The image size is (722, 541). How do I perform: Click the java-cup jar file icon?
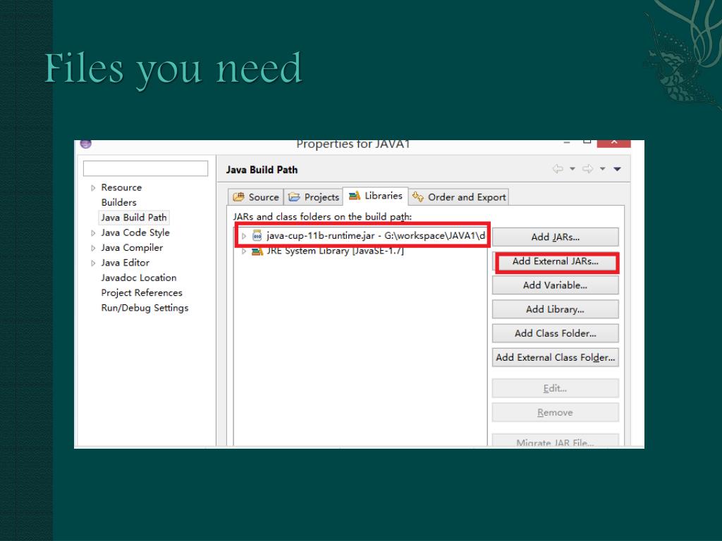(x=257, y=236)
